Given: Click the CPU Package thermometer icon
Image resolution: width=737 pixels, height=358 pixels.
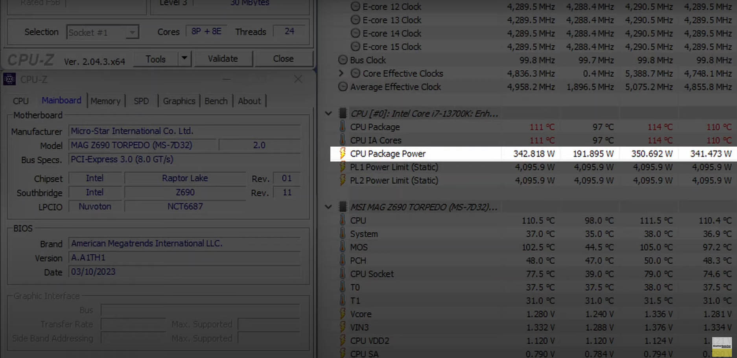Looking at the screenshot, I should (x=343, y=127).
